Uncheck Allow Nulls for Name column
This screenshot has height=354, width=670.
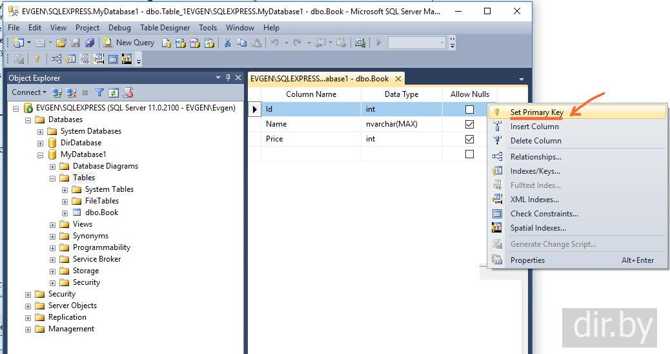pos(469,124)
